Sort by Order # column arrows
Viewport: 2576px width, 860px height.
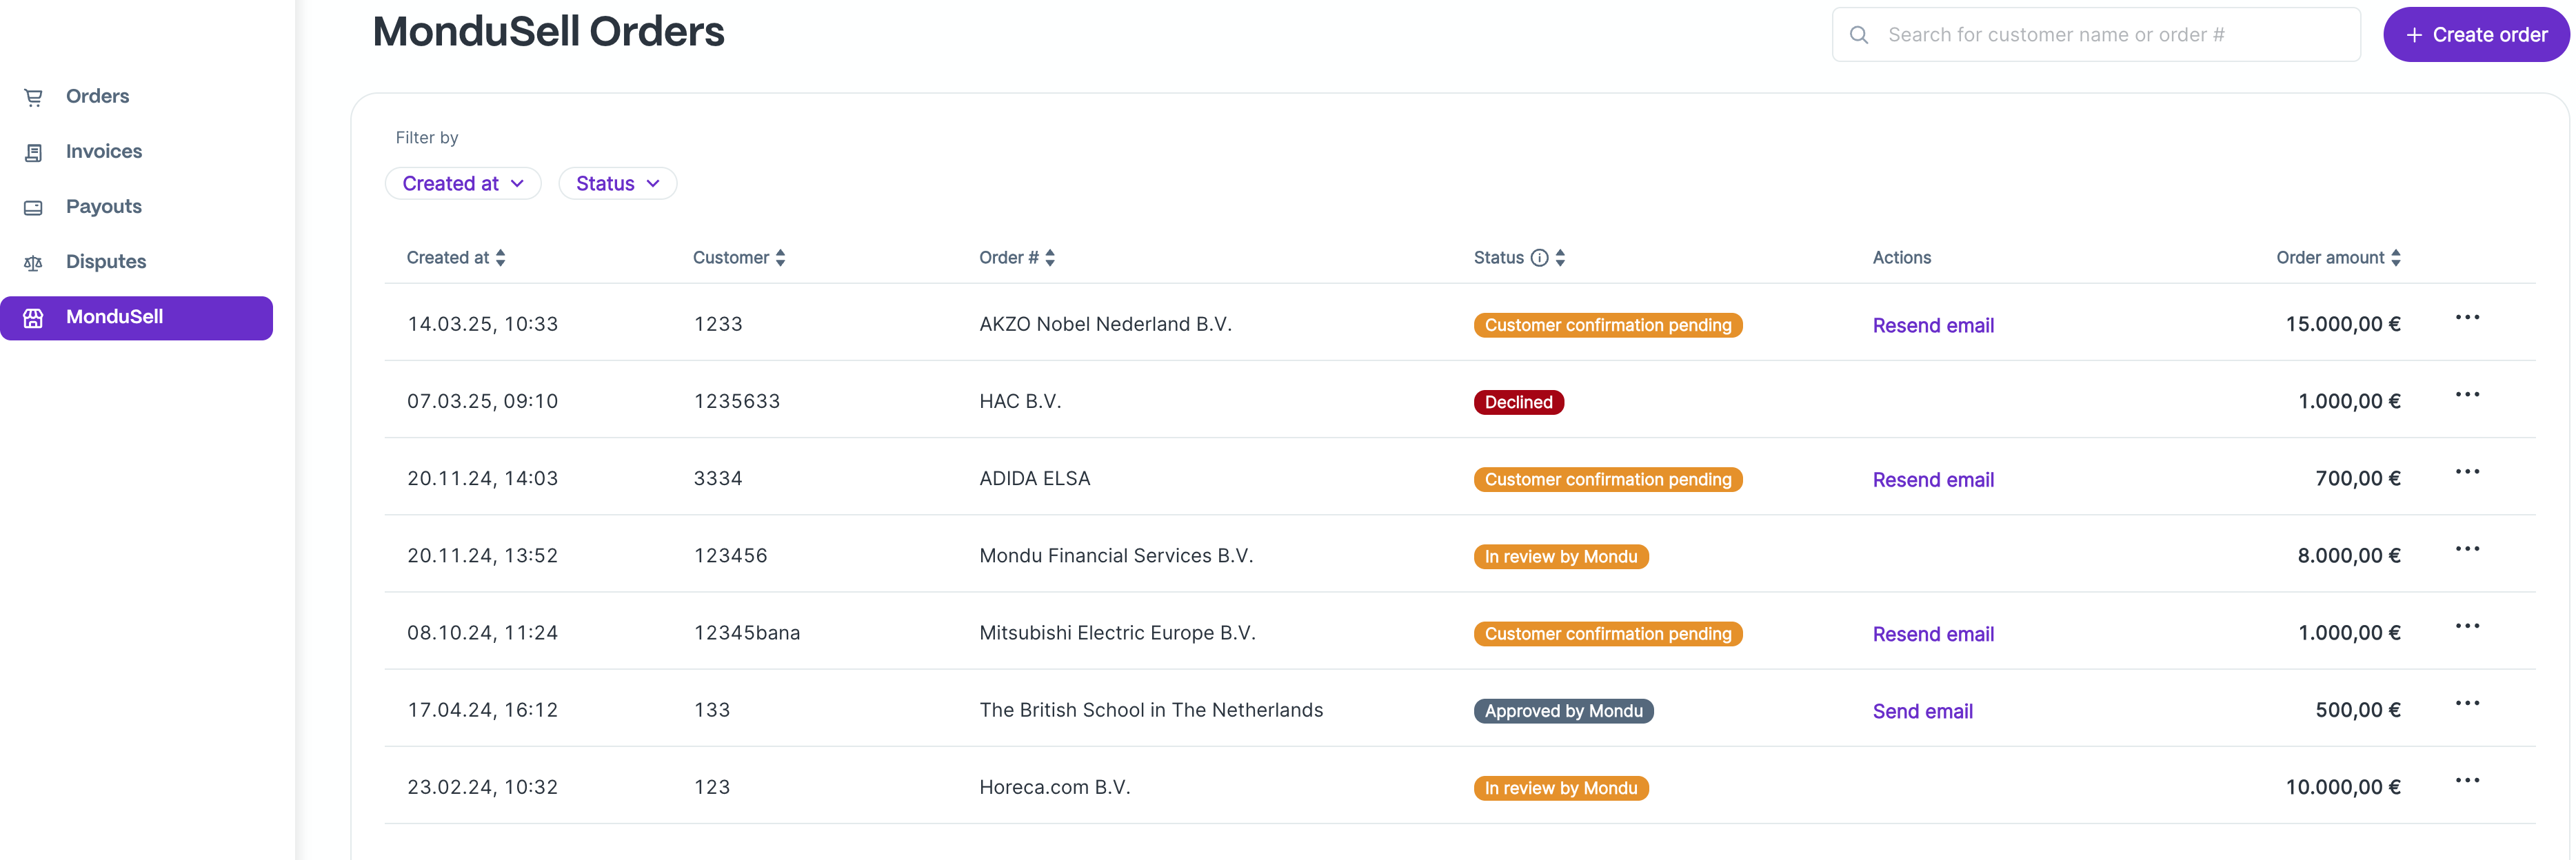coord(1050,258)
